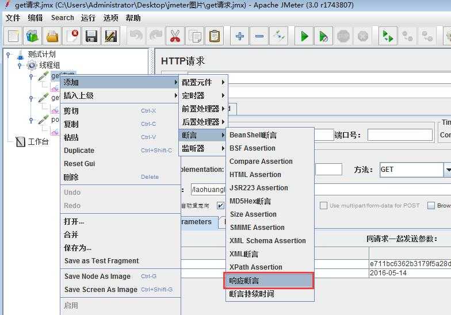Expand all nodes with the plus icon
451x315 pixels.
tap(239, 36)
